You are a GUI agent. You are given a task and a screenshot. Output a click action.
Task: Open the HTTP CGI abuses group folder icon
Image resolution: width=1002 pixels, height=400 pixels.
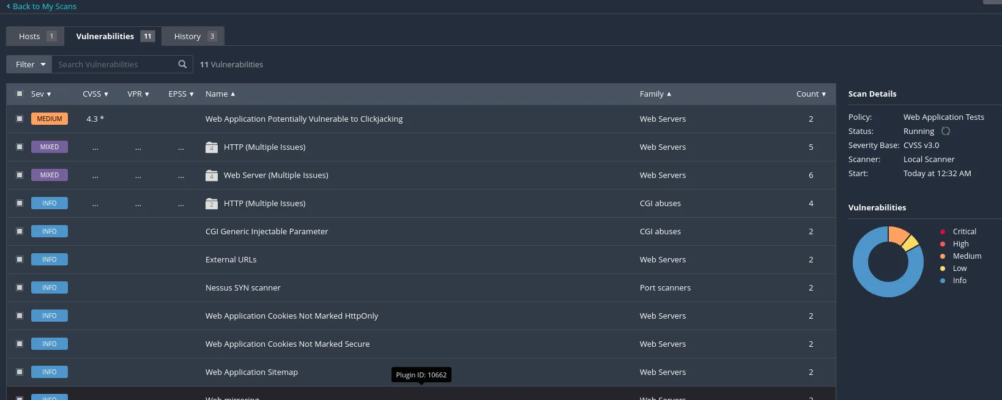pos(212,203)
